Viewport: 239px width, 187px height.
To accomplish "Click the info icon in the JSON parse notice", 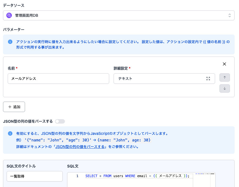I will click(x=10, y=134).
